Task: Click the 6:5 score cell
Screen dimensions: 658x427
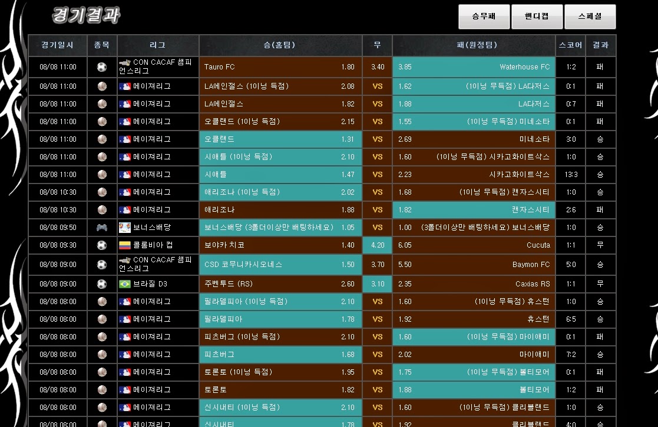Action: 571,319
